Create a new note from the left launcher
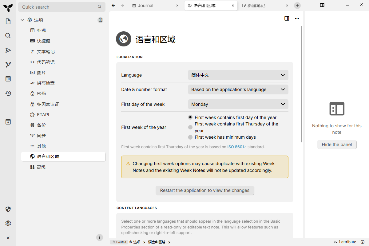The image size is (369, 246). 8,21
